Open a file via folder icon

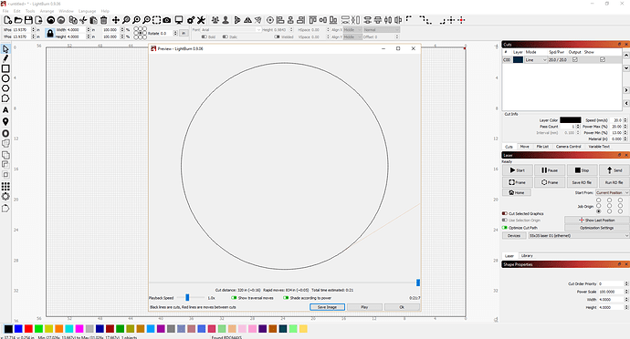18,20
